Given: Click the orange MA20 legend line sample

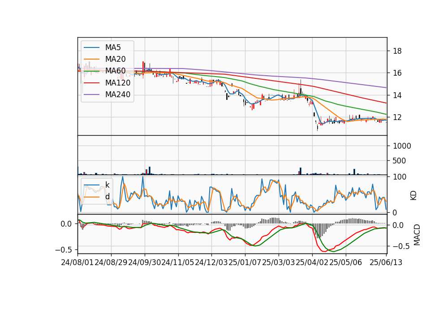Looking at the screenshot, I should click(x=91, y=59).
